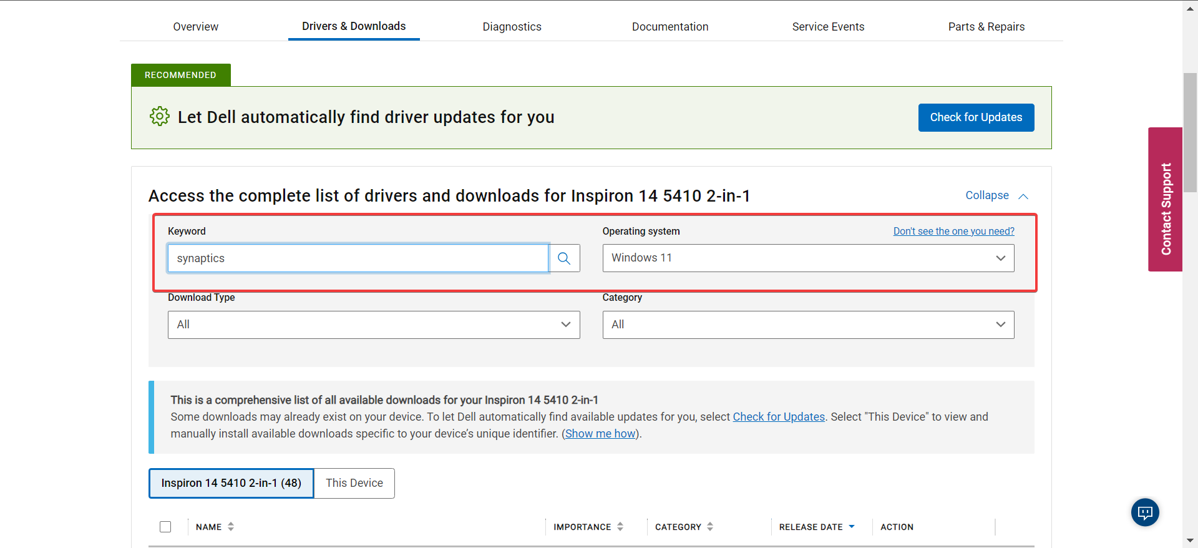Tick the select-all checkbox in table header
The image size is (1198, 548).
point(165,527)
